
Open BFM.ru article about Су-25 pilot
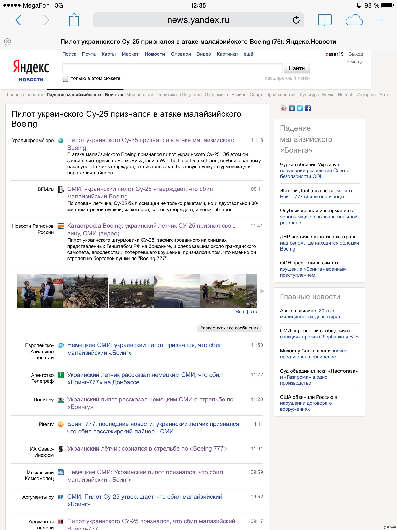[140, 193]
